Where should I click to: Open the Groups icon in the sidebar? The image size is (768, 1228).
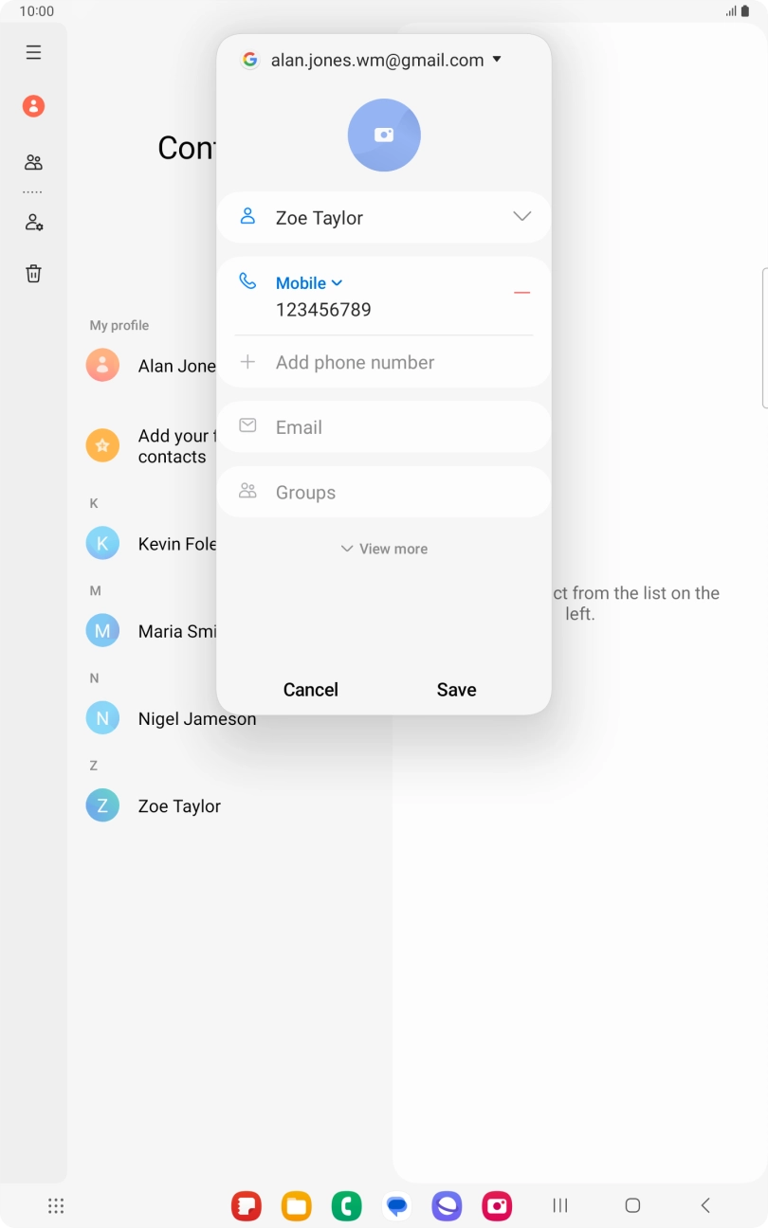(x=33, y=163)
